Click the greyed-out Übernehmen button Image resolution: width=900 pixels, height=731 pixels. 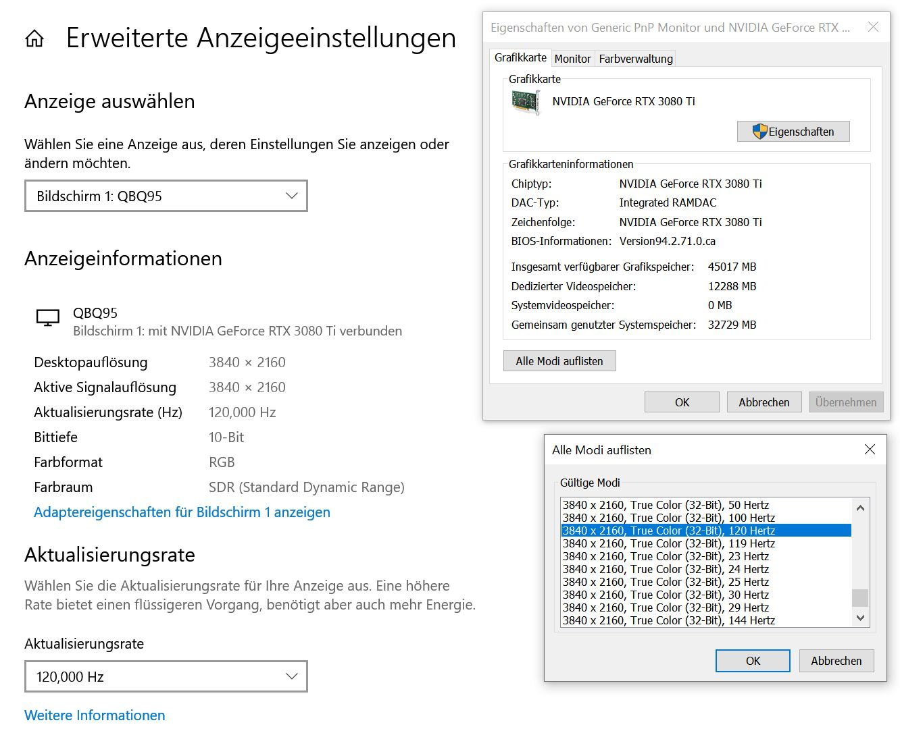pyautogui.click(x=846, y=402)
